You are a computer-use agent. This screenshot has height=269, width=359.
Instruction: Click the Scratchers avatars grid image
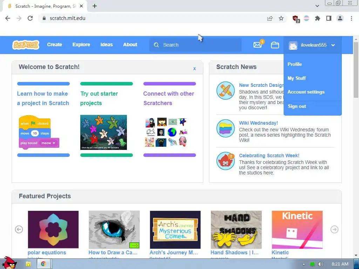coord(167,132)
